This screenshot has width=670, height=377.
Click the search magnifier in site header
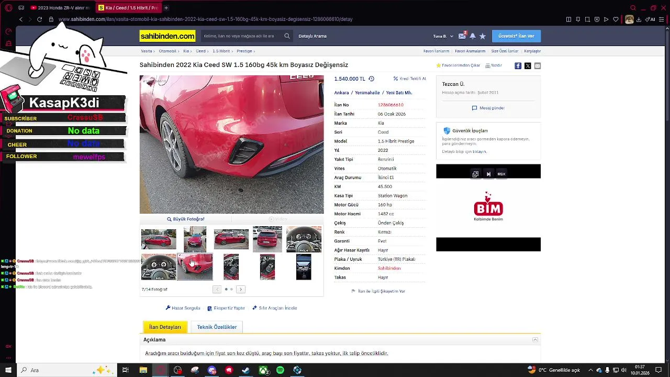pyautogui.click(x=287, y=36)
